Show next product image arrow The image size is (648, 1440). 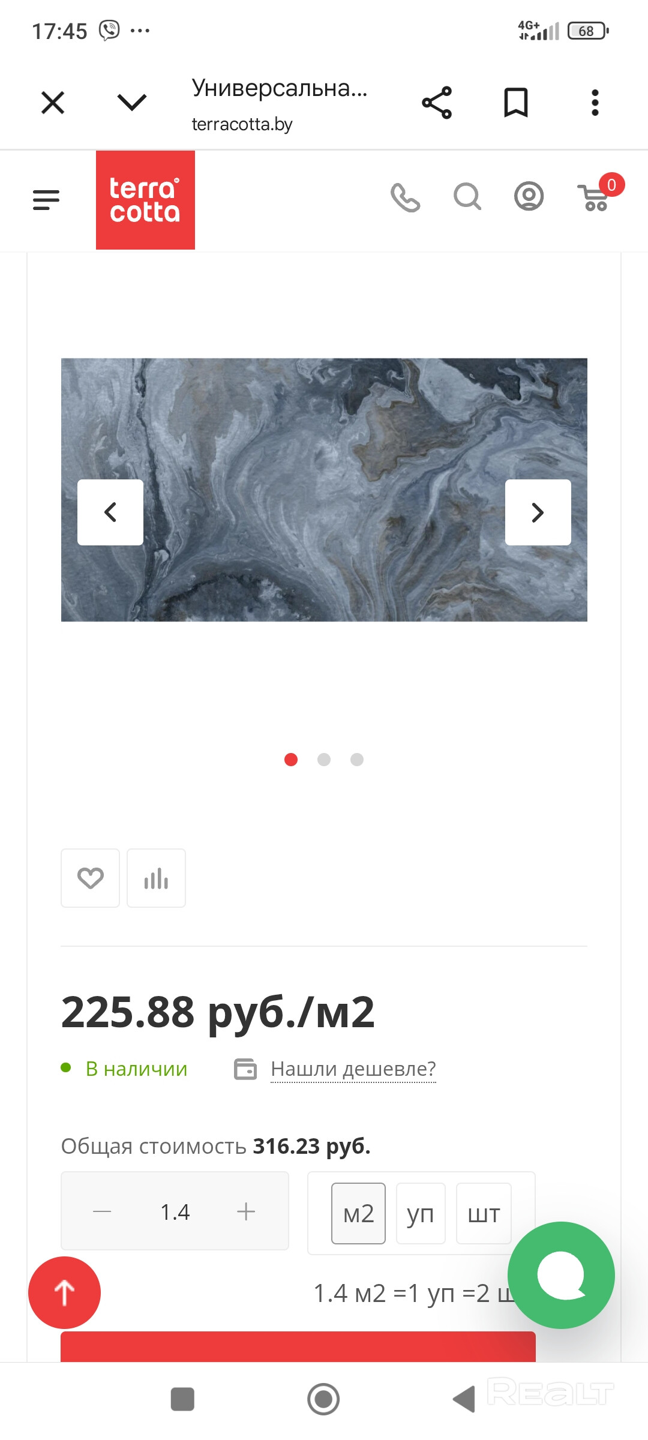tap(538, 512)
